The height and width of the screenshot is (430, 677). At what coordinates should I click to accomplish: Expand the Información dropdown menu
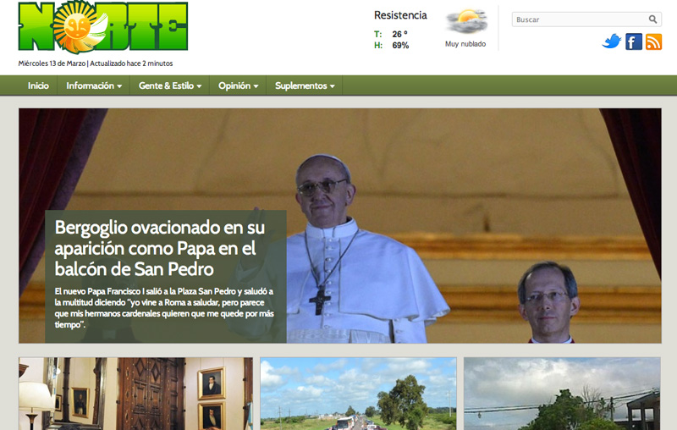(94, 85)
